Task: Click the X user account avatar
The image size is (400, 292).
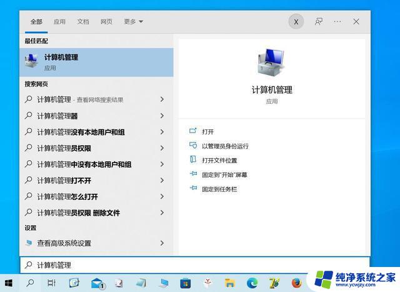Action: [296, 22]
